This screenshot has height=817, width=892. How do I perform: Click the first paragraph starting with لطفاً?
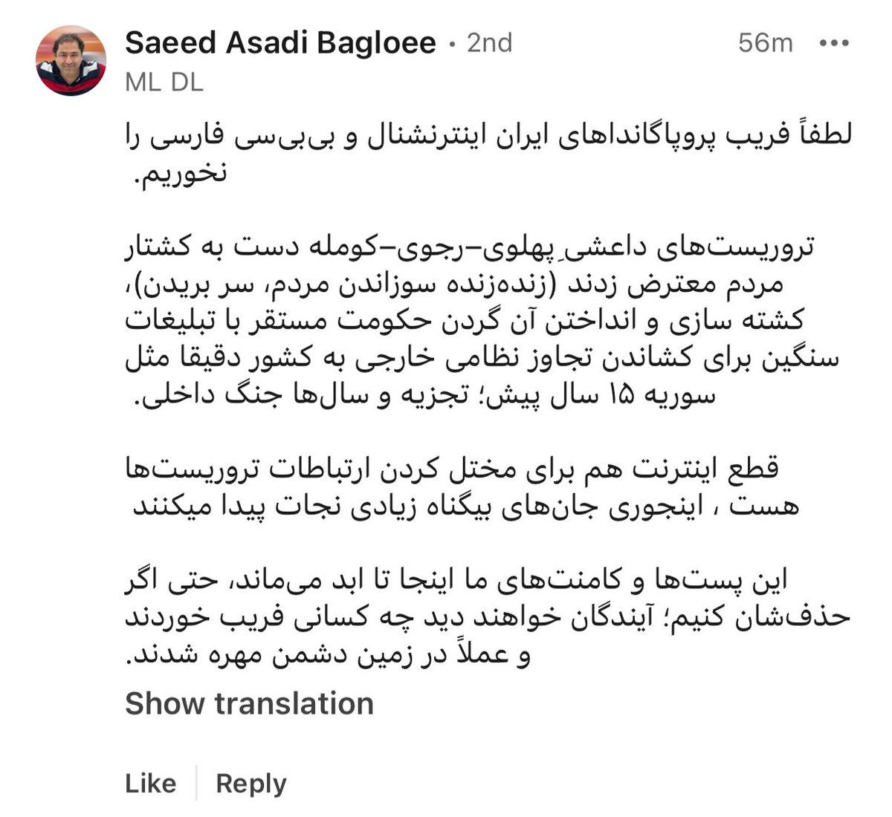coord(488,154)
